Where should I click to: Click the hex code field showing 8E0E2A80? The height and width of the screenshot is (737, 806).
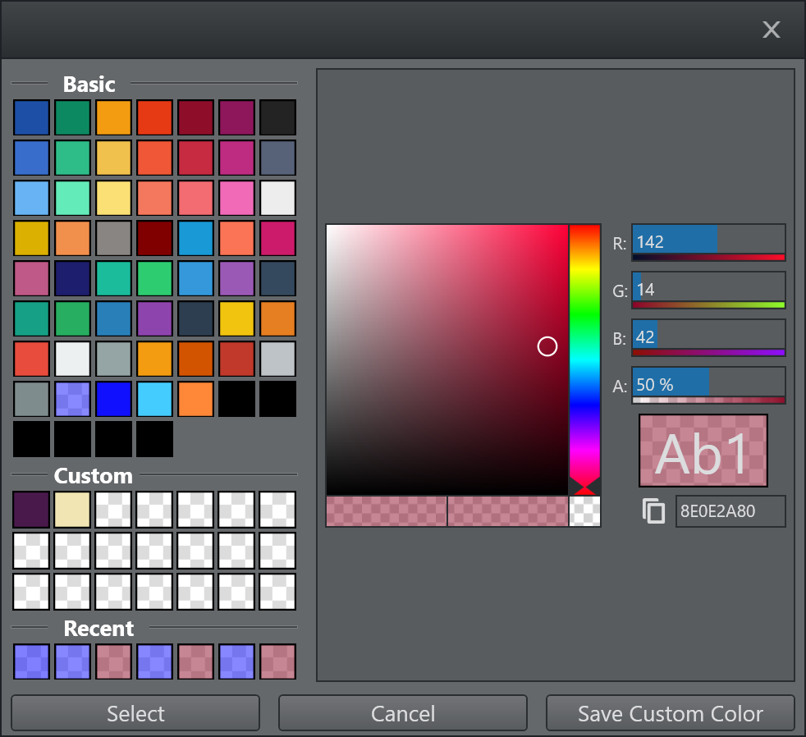pyautogui.click(x=730, y=510)
